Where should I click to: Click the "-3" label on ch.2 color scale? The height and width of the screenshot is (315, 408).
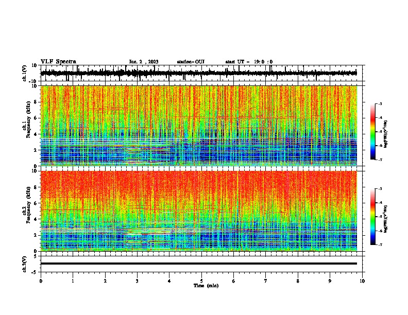pyautogui.click(x=380, y=189)
